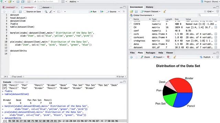Click the document outline icon
This screenshot has width=220, height=123.
point(124,12)
